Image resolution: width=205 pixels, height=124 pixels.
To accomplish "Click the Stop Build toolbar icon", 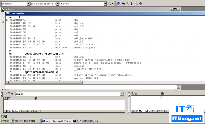I will (127, 4).
